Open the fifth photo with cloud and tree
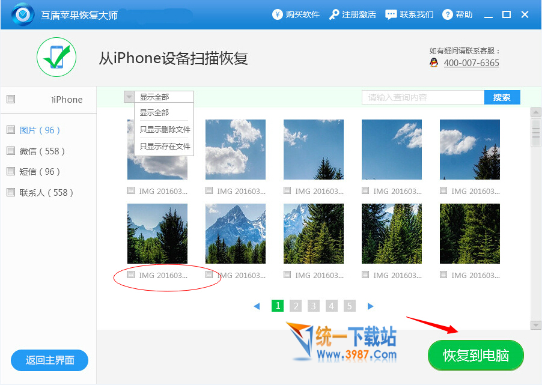 tap(470, 150)
